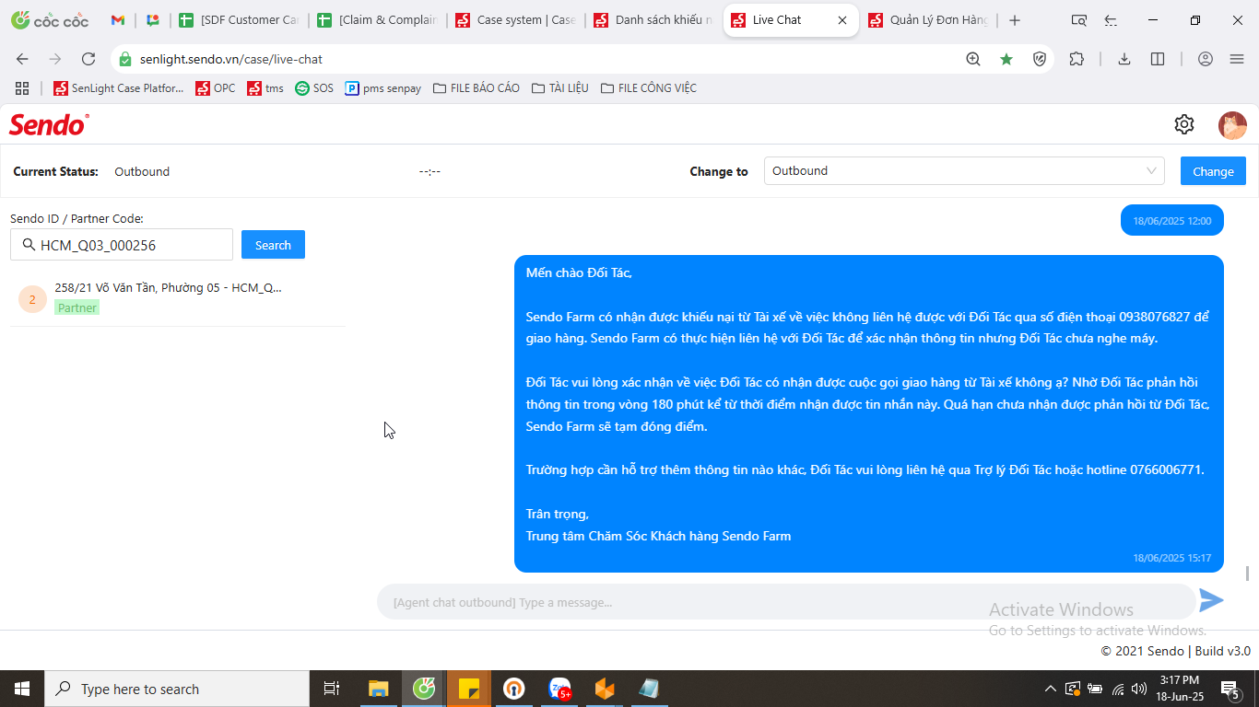Open Task View from the taskbar
Viewport: 1259px width, 707px height.
click(x=332, y=689)
